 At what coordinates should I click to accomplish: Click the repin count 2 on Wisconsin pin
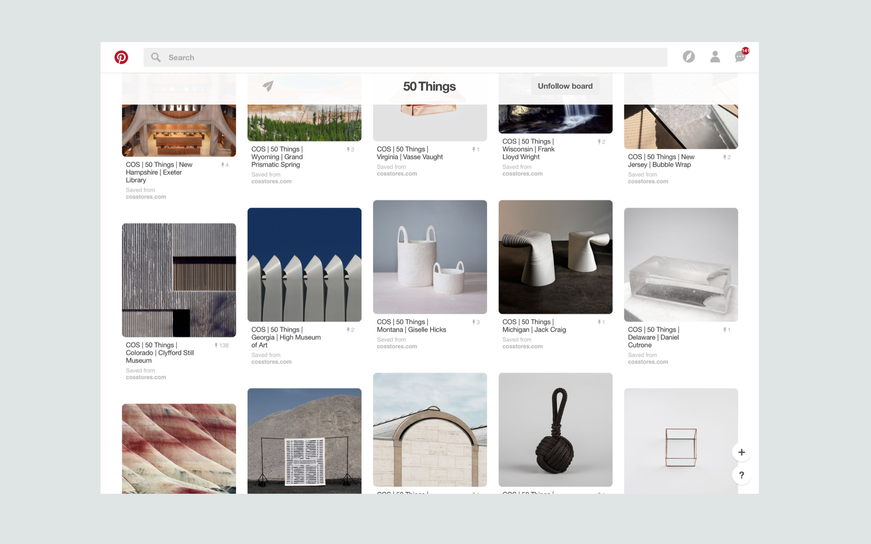[601, 142]
